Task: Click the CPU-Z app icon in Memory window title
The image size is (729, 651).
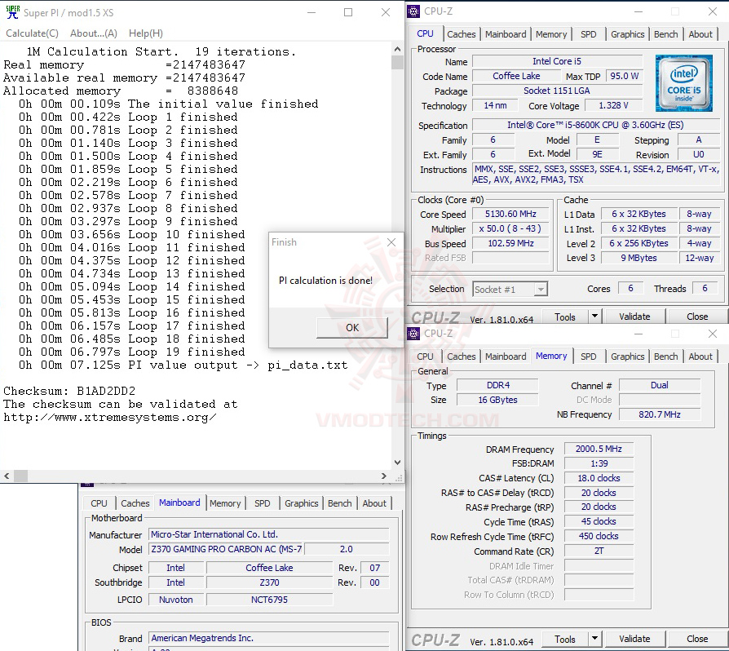Action: pos(413,334)
